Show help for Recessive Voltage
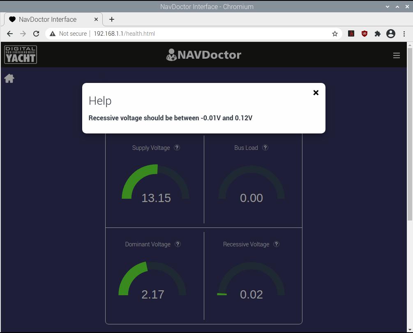Image resolution: width=413 pixels, height=333 pixels. tap(276, 244)
